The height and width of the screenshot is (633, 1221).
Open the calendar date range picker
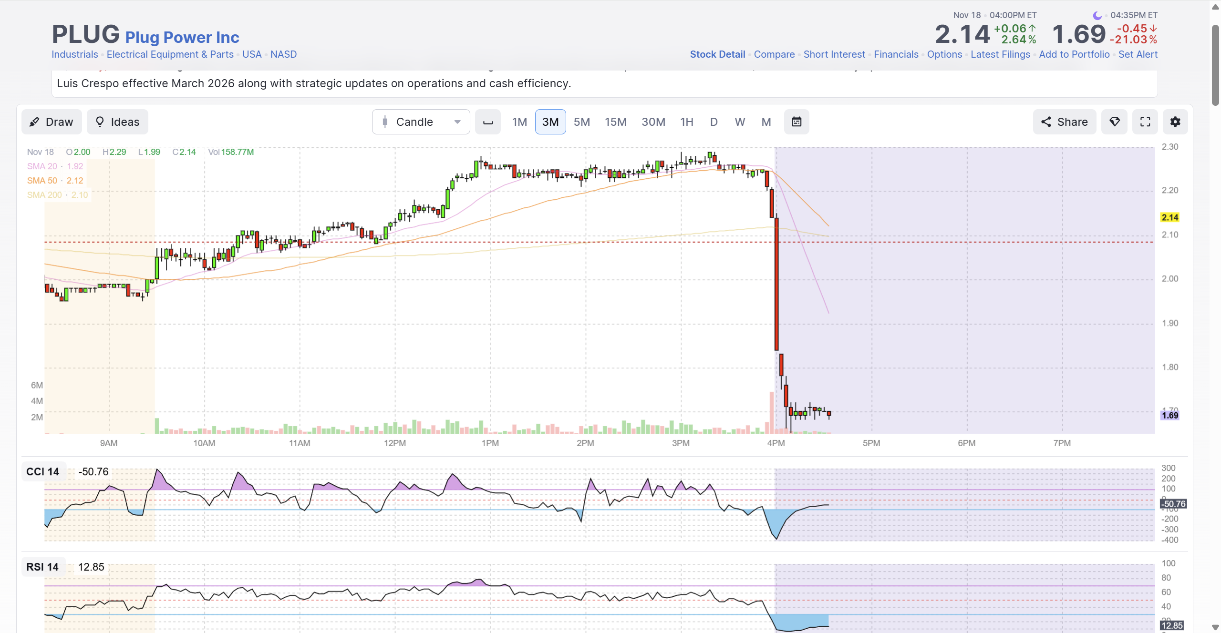(797, 122)
